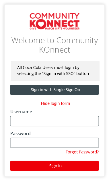
Task: Click the gray Coca-Cola Users notice box
Action: click(55, 71)
